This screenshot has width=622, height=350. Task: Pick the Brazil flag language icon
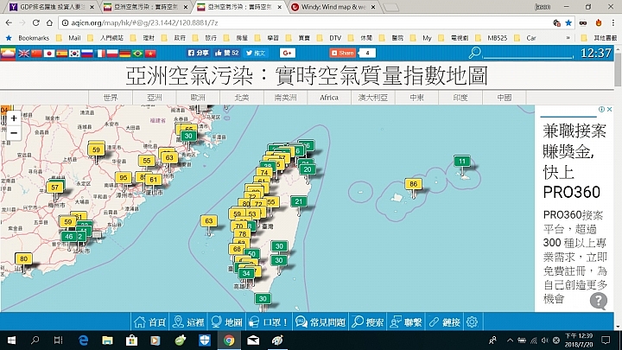click(137, 54)
